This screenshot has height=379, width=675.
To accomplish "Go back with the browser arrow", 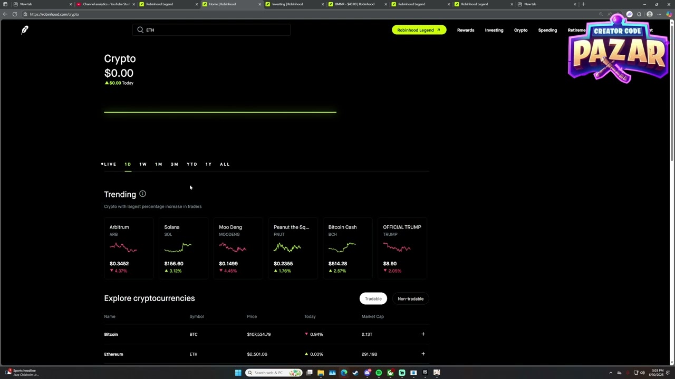I will click(5, 14).
